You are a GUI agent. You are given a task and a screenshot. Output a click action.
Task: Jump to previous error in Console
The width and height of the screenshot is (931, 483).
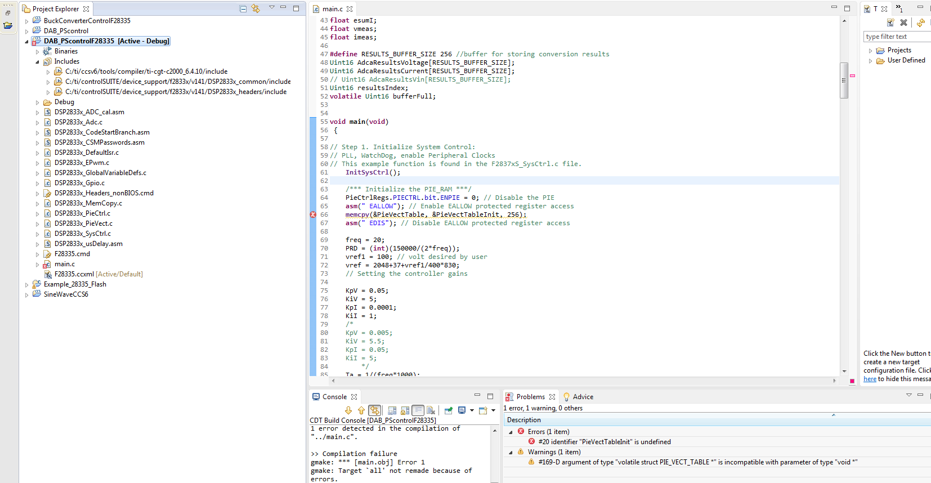pos(361,410)
